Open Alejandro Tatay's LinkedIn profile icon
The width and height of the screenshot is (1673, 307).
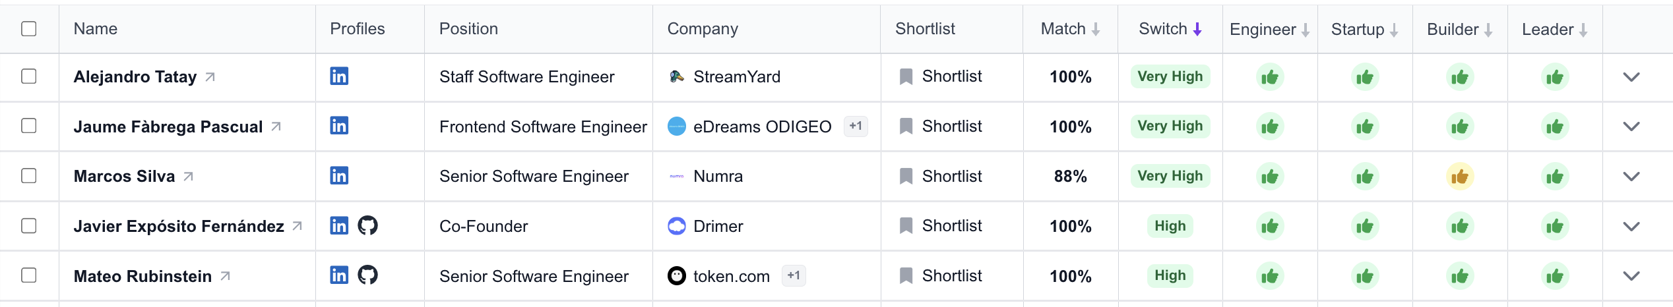click(339, 76)
